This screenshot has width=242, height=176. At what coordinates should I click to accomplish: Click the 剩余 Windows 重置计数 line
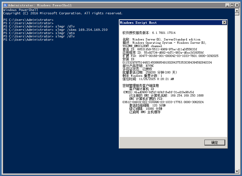142,76
